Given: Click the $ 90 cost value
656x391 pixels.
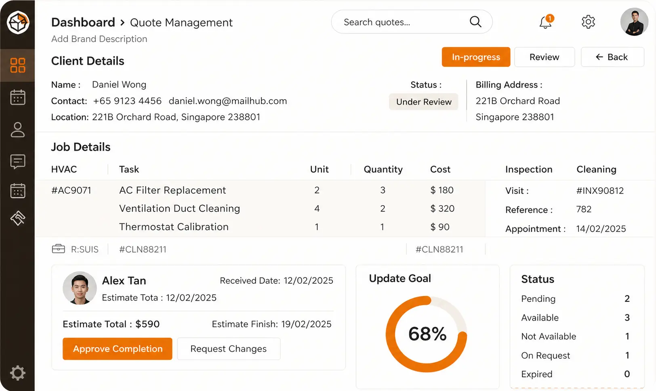Looking at the screenshot, I should 440,227.
